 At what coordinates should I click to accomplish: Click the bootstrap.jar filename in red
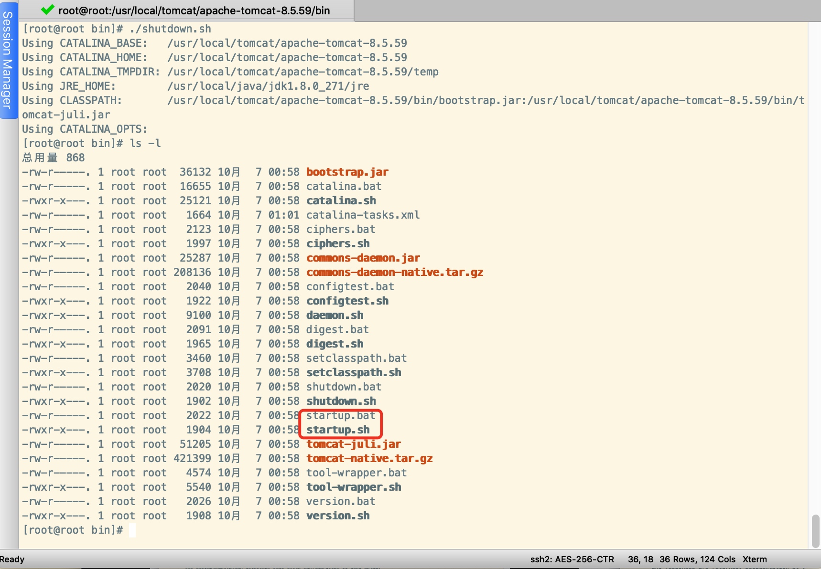pos(347,172)
